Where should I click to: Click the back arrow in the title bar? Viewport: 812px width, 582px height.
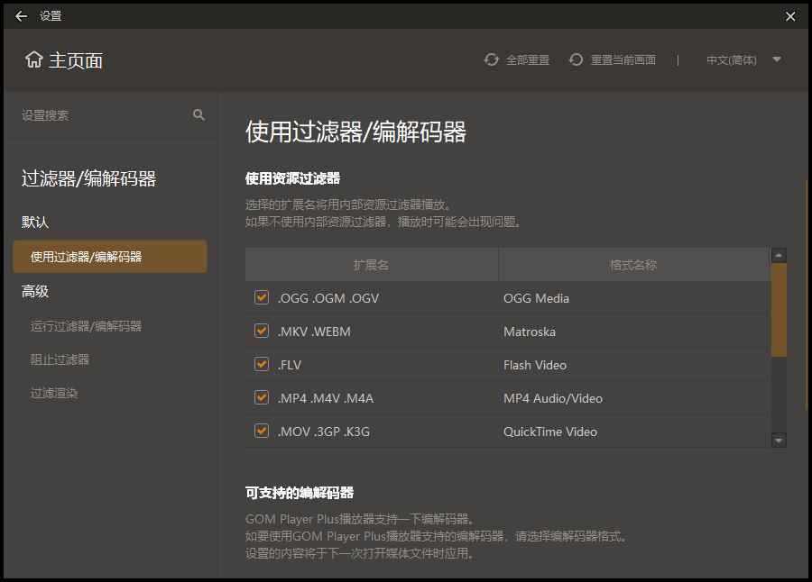20,15
